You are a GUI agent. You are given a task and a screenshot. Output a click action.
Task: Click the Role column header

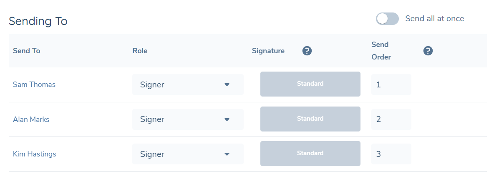(x=140, y=51)
